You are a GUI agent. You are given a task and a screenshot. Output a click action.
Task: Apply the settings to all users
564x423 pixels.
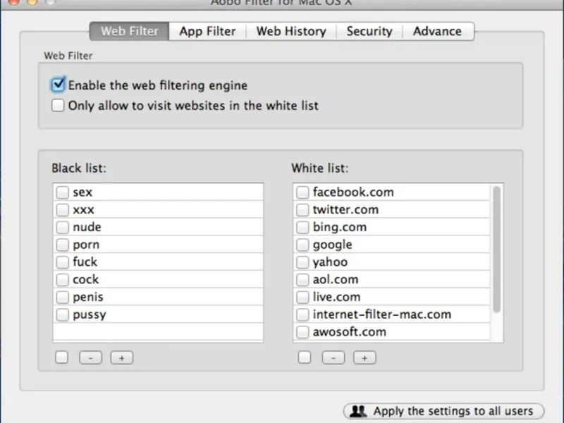(444, 411)
